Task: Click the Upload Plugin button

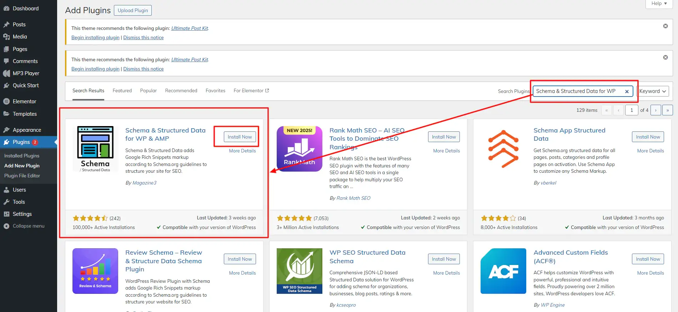Action: (133, 10)
